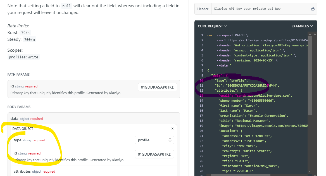Close the DATA OBJECT section with the X
The height and width of the screenshot is (176, 326).
tap(172, 129)
